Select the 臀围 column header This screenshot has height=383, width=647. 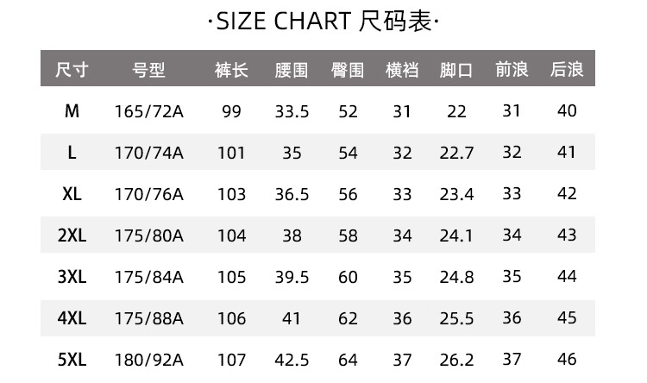(x=348, y=70)
